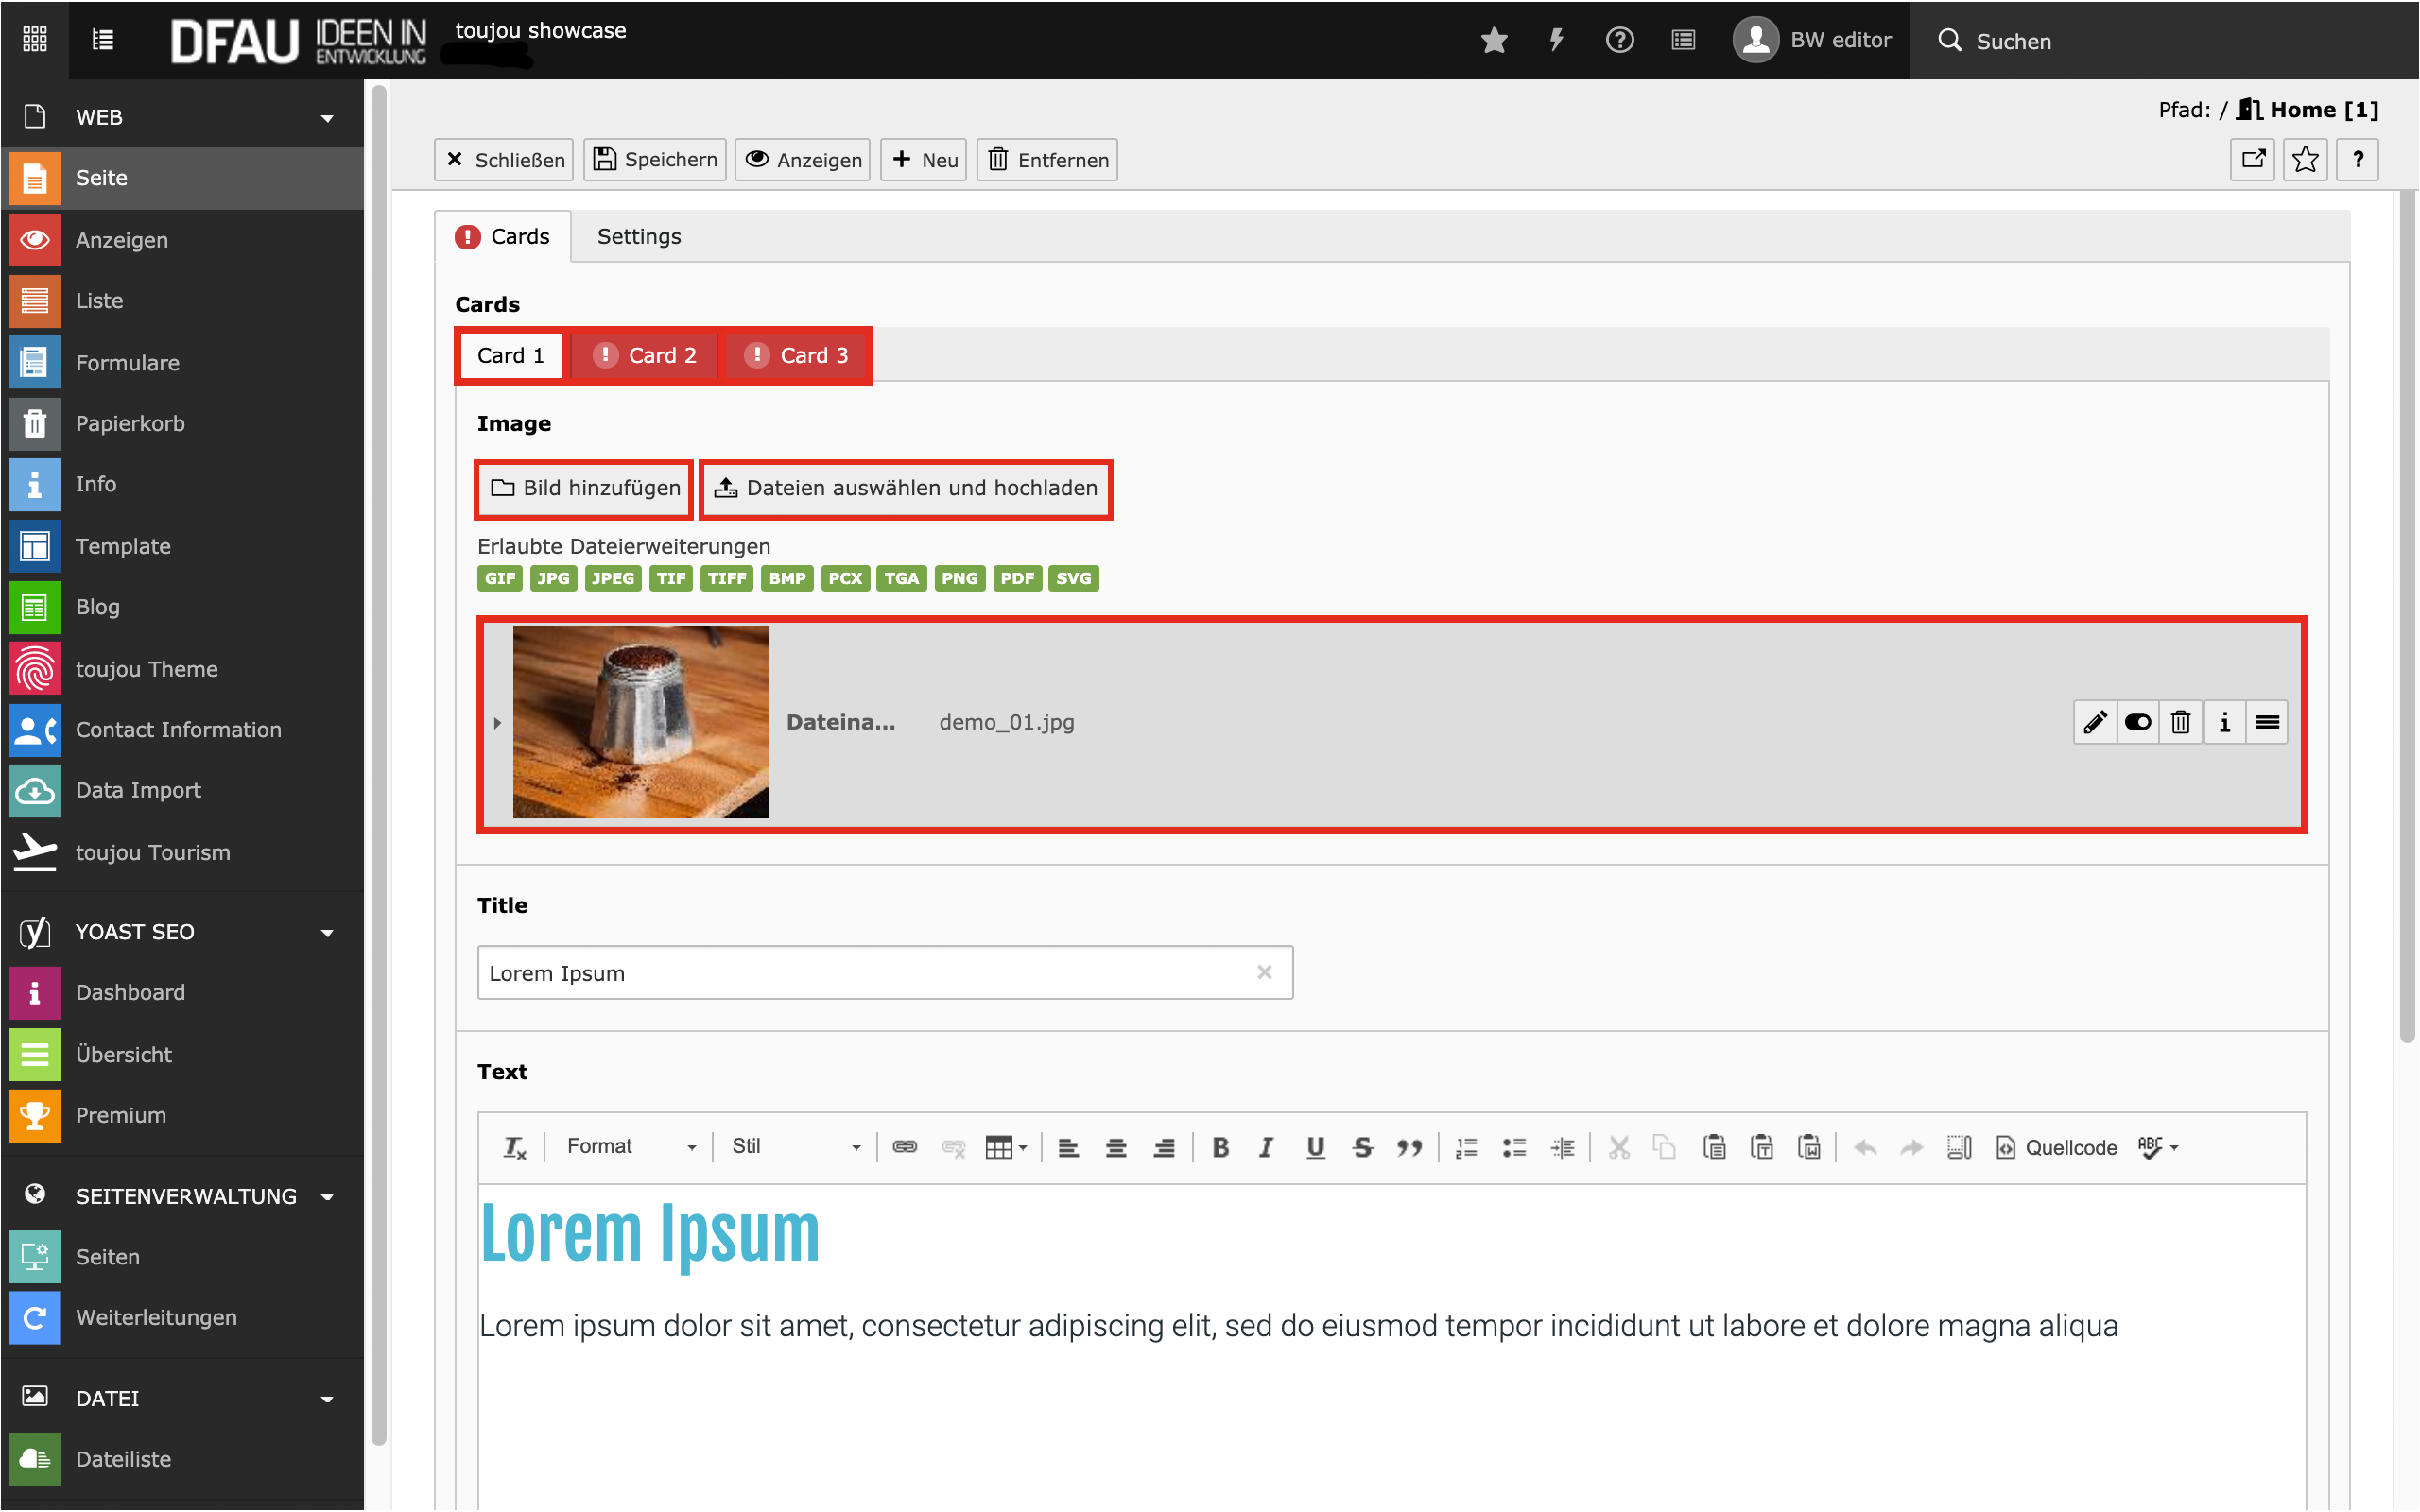Open the Contact Information module
This screenshot has width=2420, height=1512.
(x=182, y=730)
